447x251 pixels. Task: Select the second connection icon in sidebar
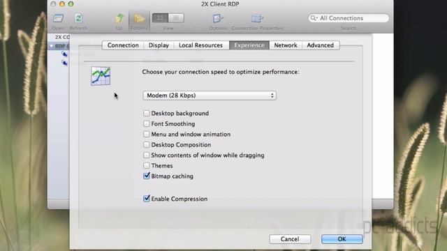pyautogui.click(x=64, y=63)
